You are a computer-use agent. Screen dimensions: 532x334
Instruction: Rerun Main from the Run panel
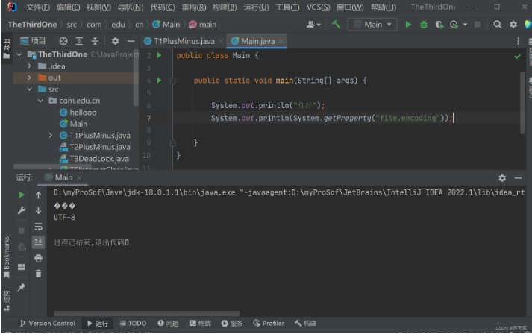click(22, 195)
